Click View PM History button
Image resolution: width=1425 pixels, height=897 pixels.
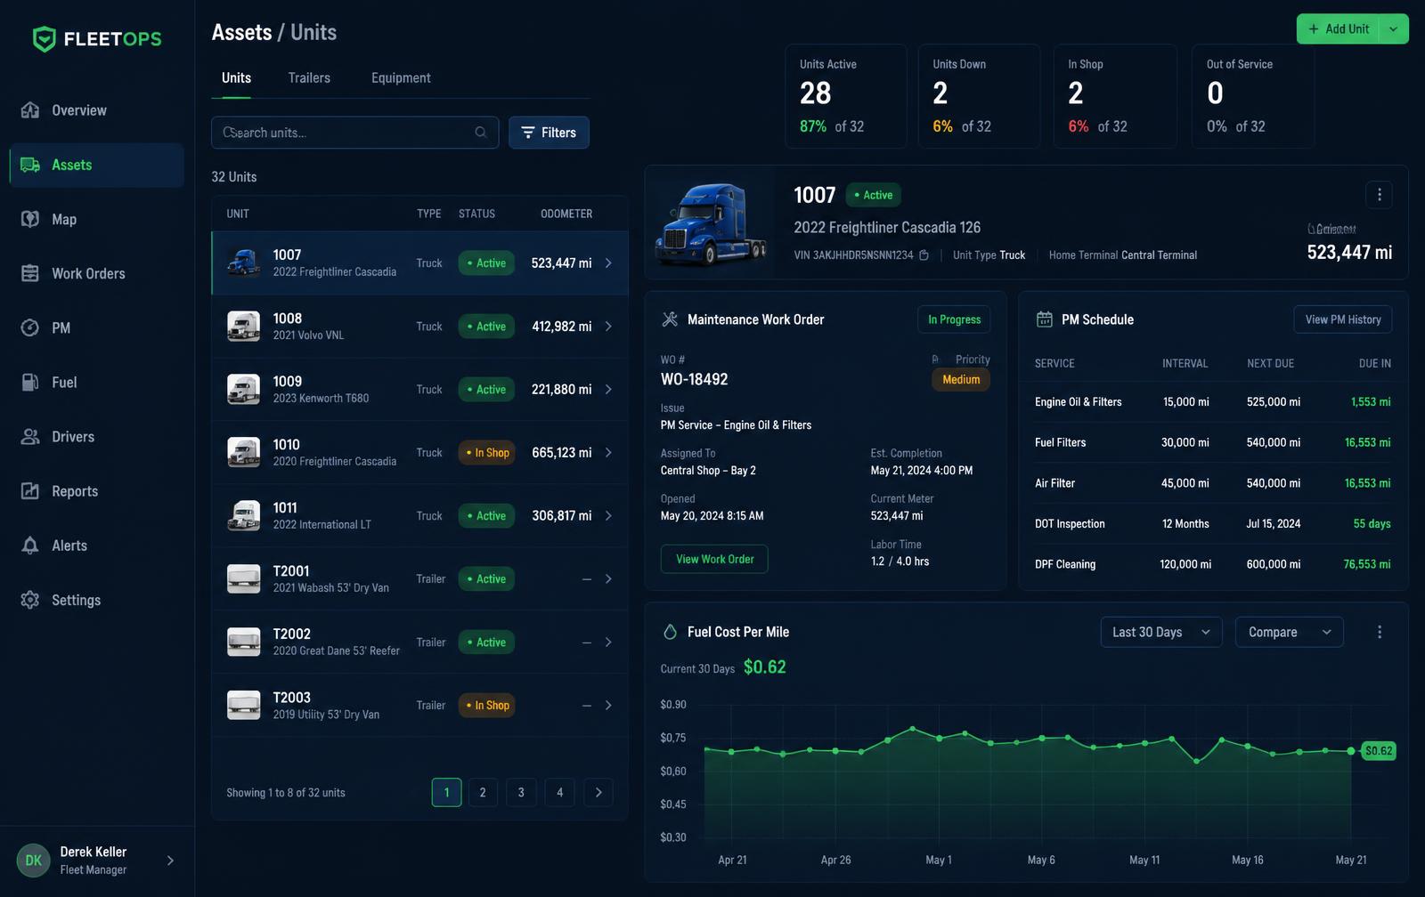tap(1343, 319)
